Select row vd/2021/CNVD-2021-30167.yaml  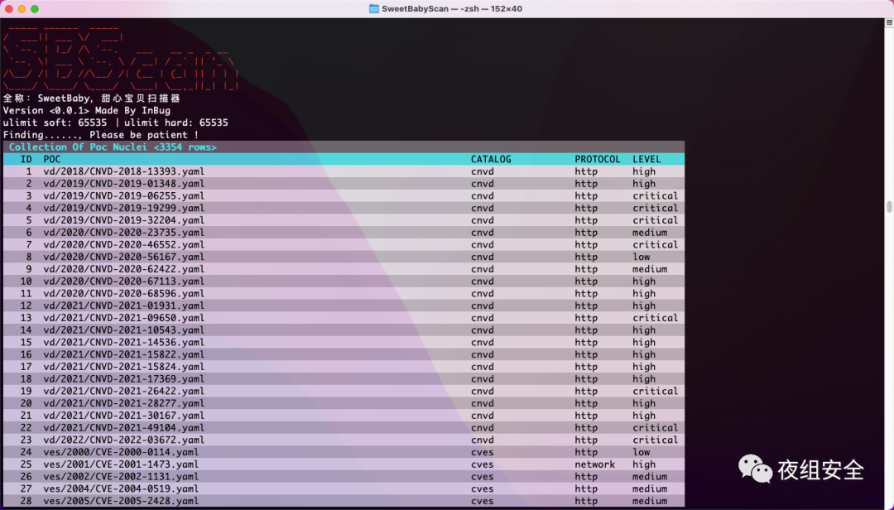pos(344,416)
